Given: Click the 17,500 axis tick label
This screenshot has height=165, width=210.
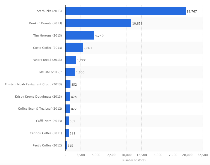Looking at the screenshot, I should click(x=172, y=155).
